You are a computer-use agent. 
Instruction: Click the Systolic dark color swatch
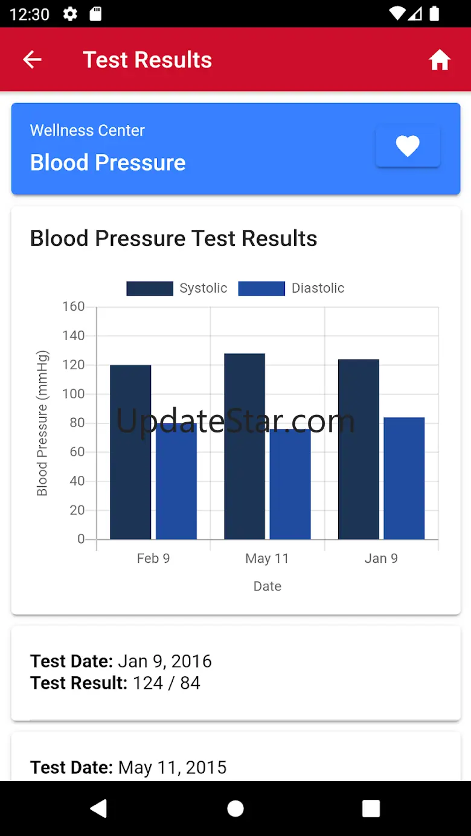click(x=150, y=288)
